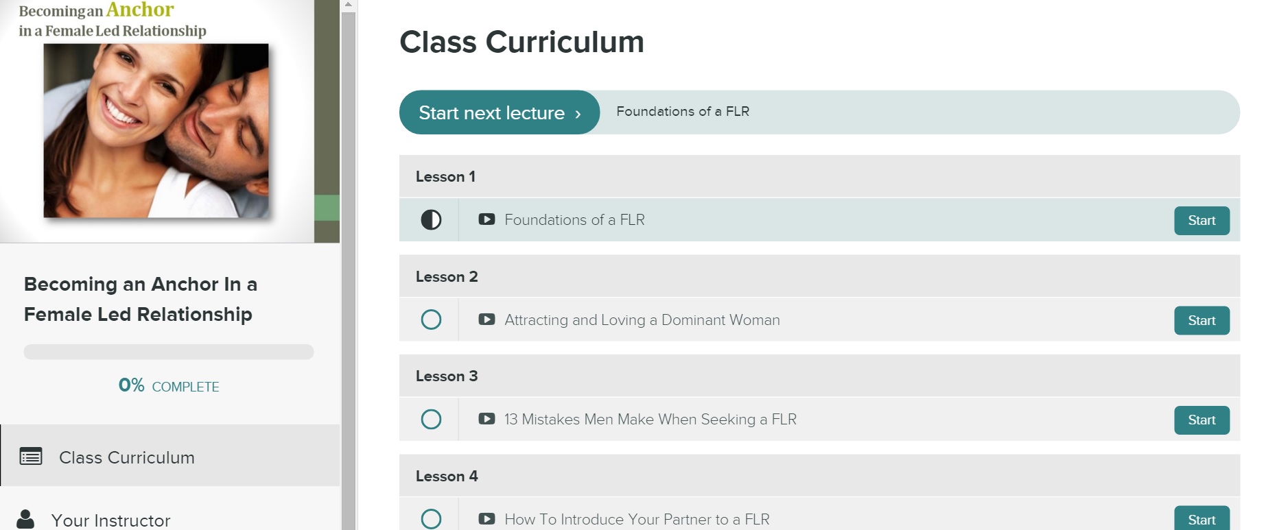The image size is (1266, 530).
Task: Start the Attracting and Loving a Dominant Woman lecture
Action: [1201, 321]
